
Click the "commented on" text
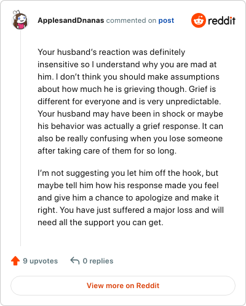(x=131, y=20)
